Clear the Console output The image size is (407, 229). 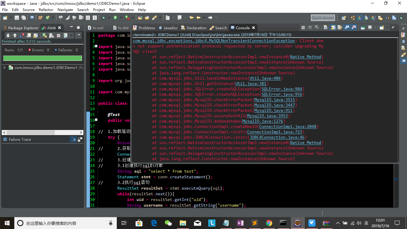pos(326,28)
